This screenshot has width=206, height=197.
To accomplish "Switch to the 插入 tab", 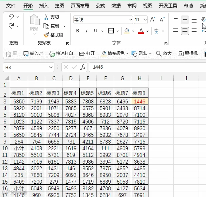I will tap(44, 6).
